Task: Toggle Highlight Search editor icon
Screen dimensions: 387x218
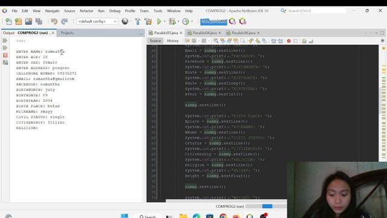Action: (x=236, y=41)
